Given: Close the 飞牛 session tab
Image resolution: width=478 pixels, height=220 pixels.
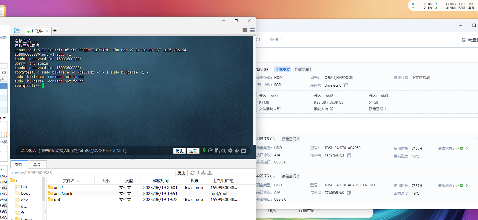Looking at the screenshot, I should coord(47,31).
